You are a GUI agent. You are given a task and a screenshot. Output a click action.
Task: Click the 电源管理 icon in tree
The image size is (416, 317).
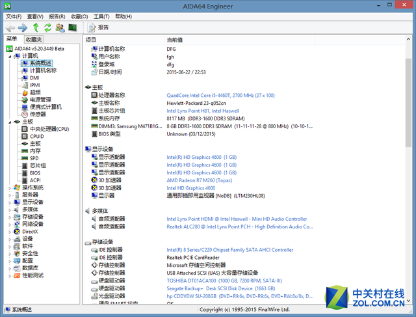[x=25, y=100]
